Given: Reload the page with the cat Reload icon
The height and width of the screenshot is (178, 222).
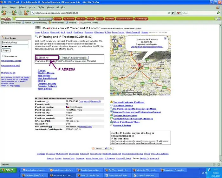Looking at the screenshot, I should (x=14, y=13).
